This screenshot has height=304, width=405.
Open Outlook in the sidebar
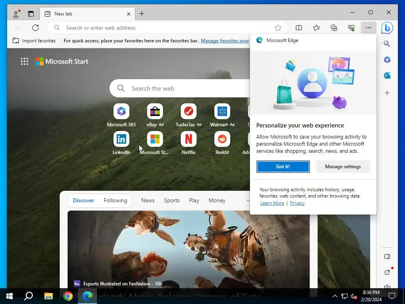click(x=387, y=76)
